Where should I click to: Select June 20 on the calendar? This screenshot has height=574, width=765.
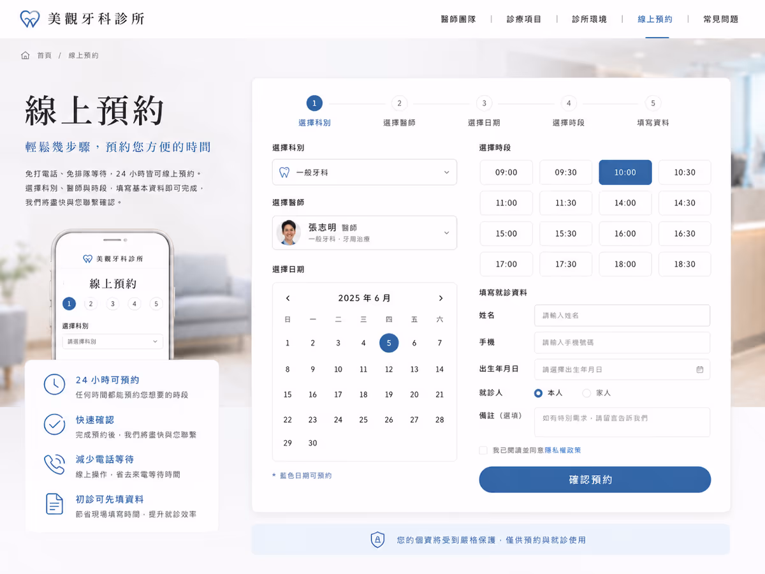click(414, 395)
